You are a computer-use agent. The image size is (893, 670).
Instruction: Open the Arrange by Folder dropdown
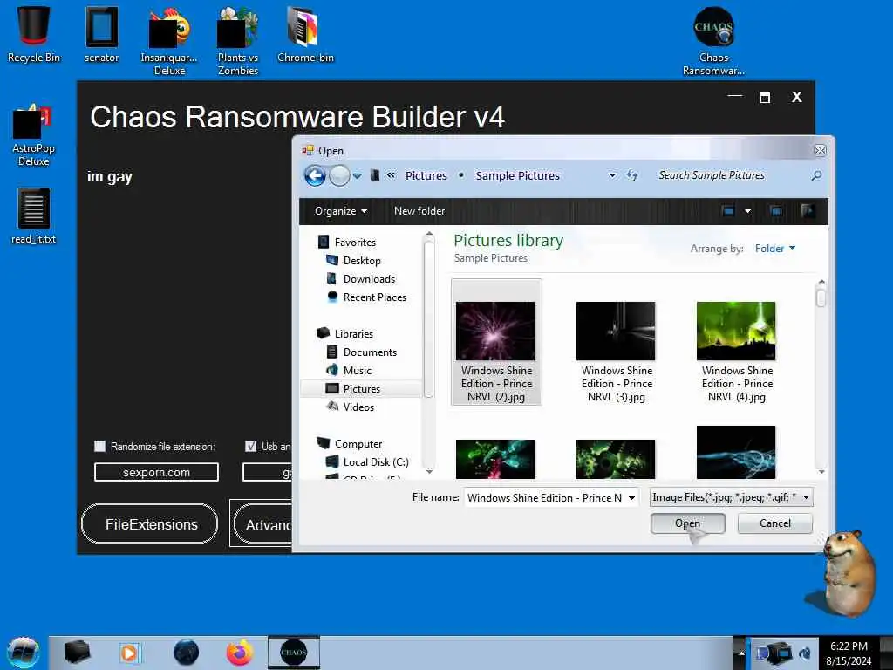(774, 249)
